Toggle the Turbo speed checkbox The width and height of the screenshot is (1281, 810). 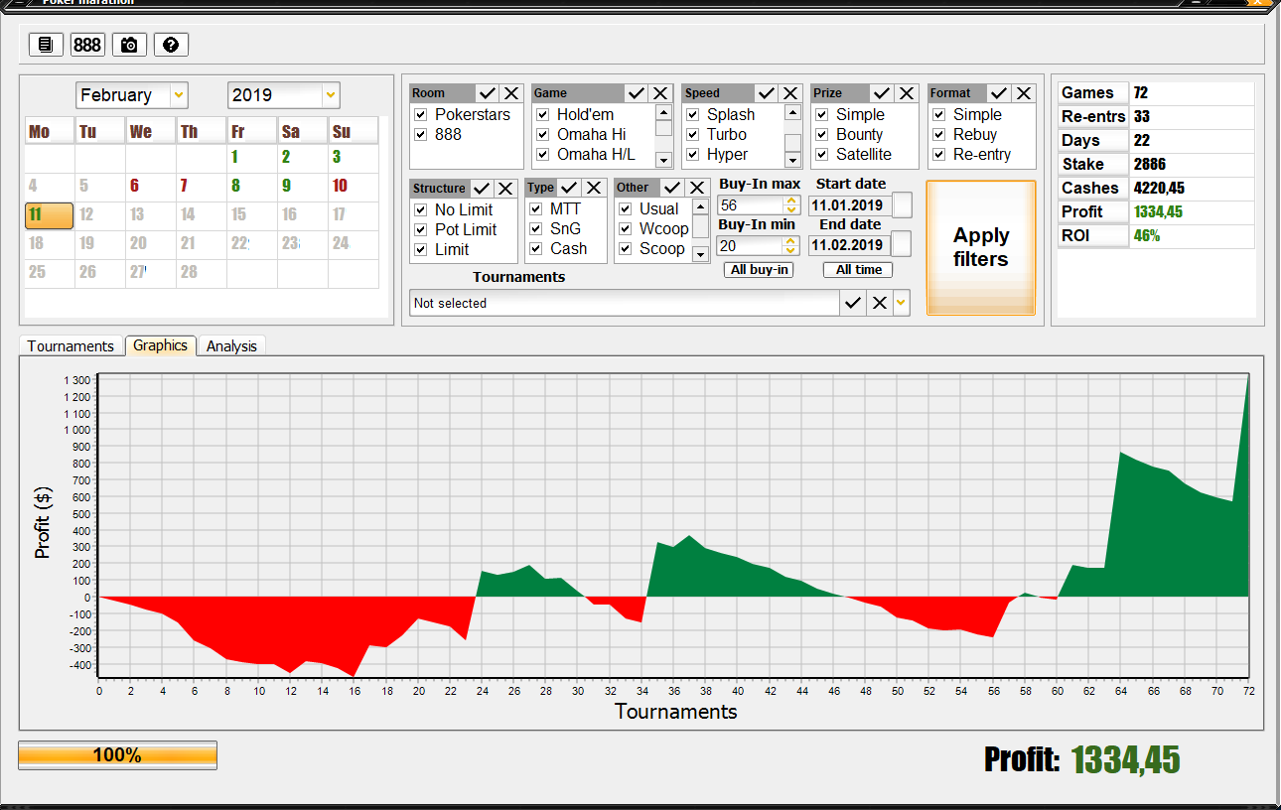point(693,135)
